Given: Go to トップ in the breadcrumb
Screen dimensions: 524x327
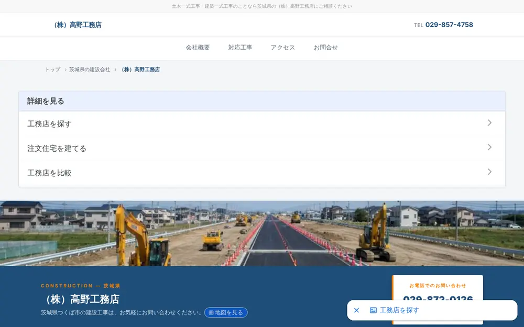Looking at the screenshot, I should click(x=52, y=70).
